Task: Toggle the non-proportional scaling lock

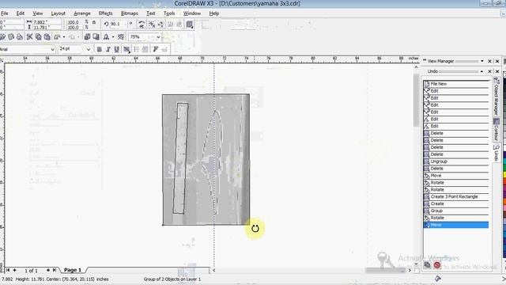Action: pyautogui.click(x=94, y=23)
